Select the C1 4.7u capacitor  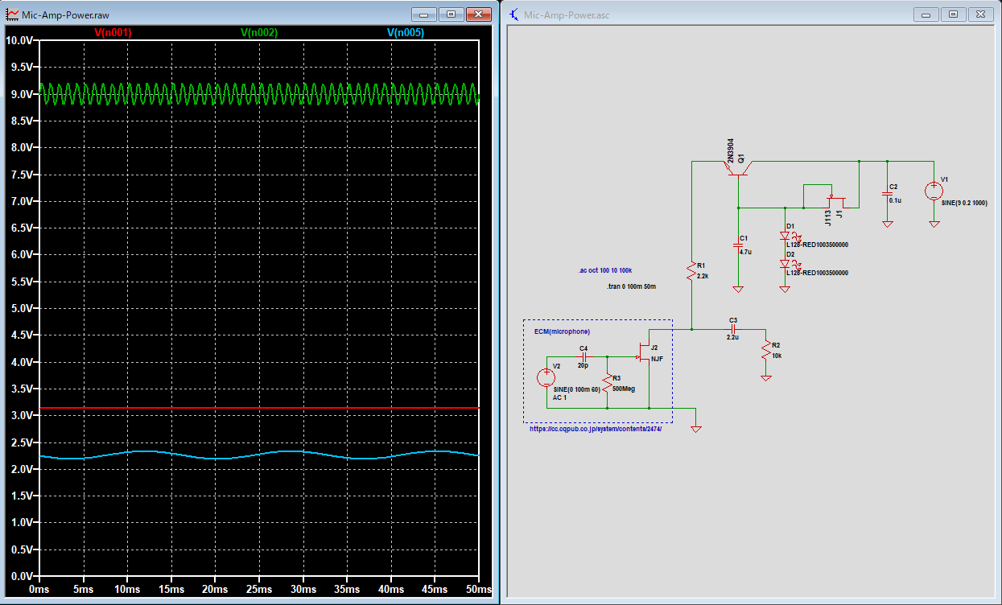pos(738,245)
